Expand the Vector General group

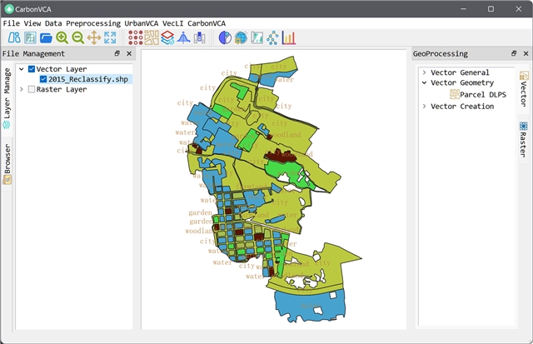pos(424,72)
